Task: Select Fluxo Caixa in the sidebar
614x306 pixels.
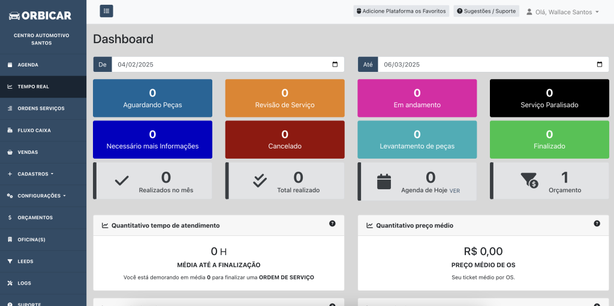Action: click(x=34, y=131)
